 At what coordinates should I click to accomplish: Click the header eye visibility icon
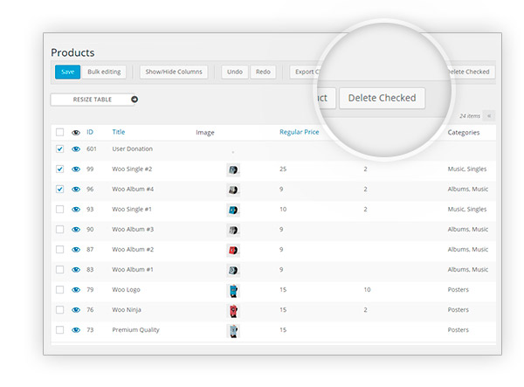click(76, 133)
